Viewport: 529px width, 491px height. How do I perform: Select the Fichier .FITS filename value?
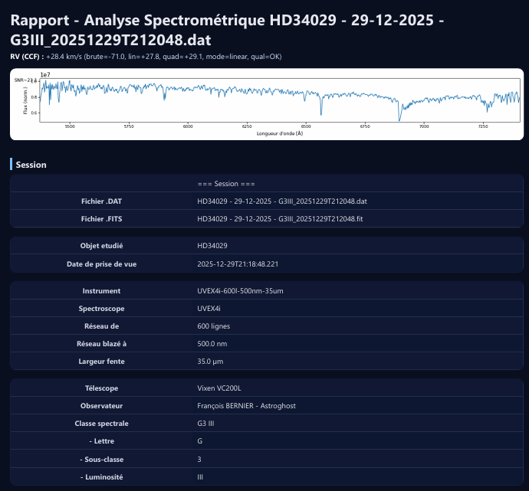[x=281, y=219]
